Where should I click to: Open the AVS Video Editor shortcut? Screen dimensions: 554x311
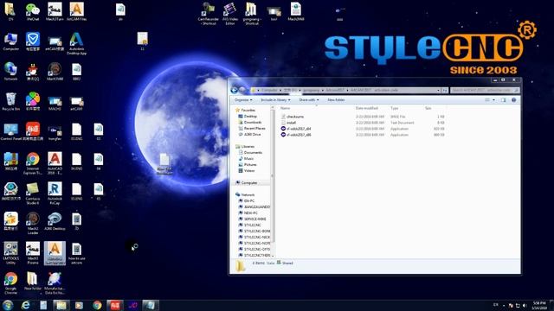tap(229, 14)
